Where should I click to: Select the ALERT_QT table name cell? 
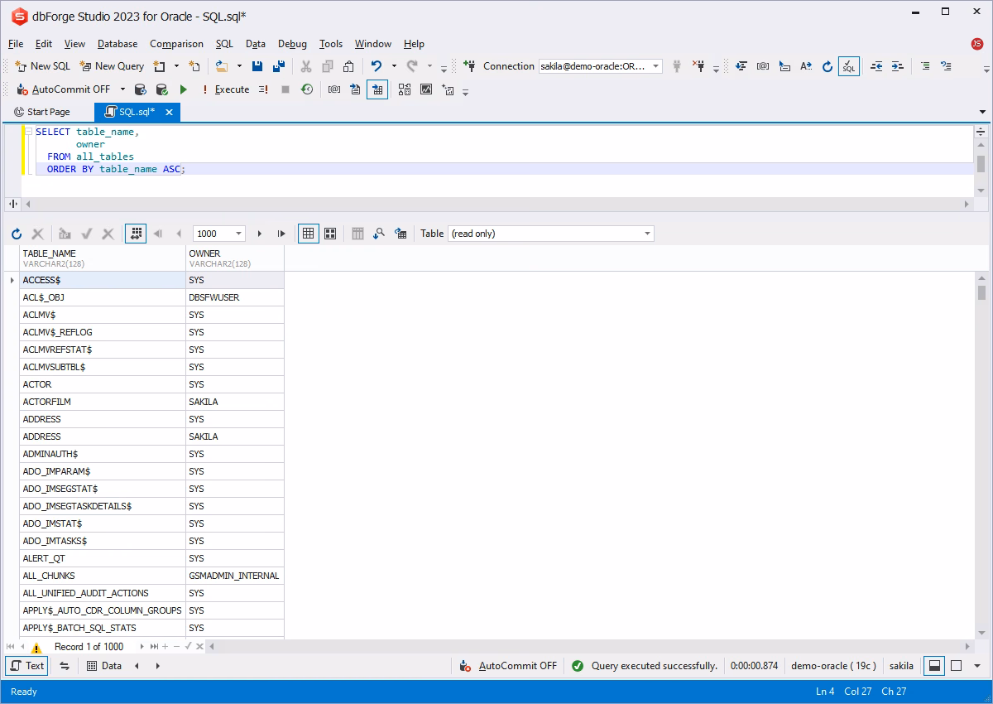click(x=103, y=558)
